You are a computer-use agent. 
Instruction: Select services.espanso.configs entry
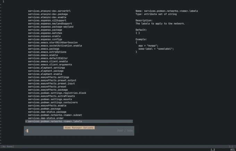tap(45, 39)
